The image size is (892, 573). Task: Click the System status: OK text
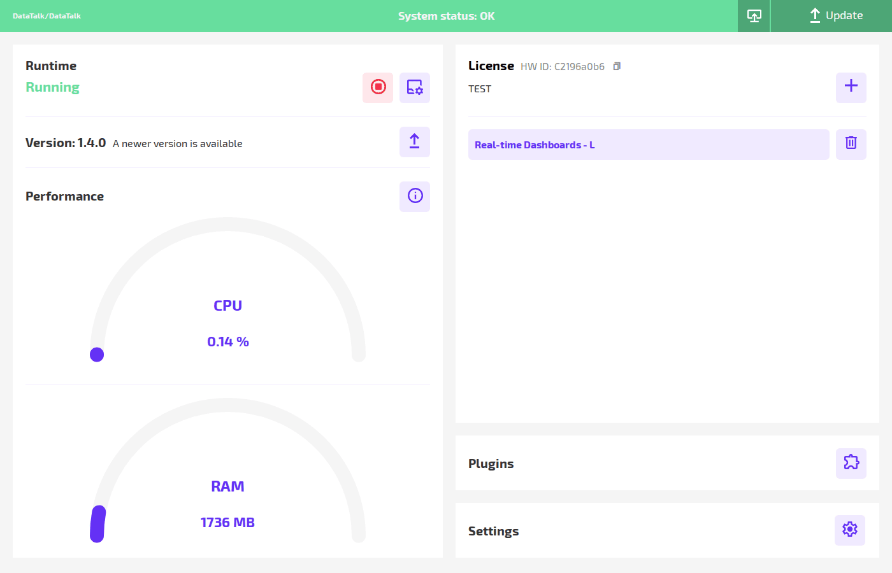pyautogui.click(x=446, y=16)
